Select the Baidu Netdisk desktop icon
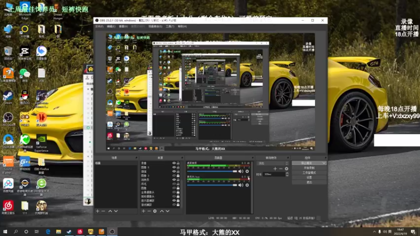The width and height of the screenshot is (420, 236). [x=8, y=184]
